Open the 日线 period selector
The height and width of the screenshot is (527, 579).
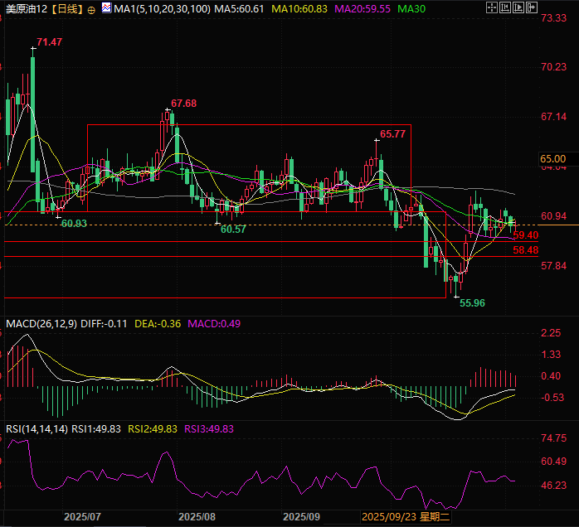pyautogui.click(x=66, y=8)
